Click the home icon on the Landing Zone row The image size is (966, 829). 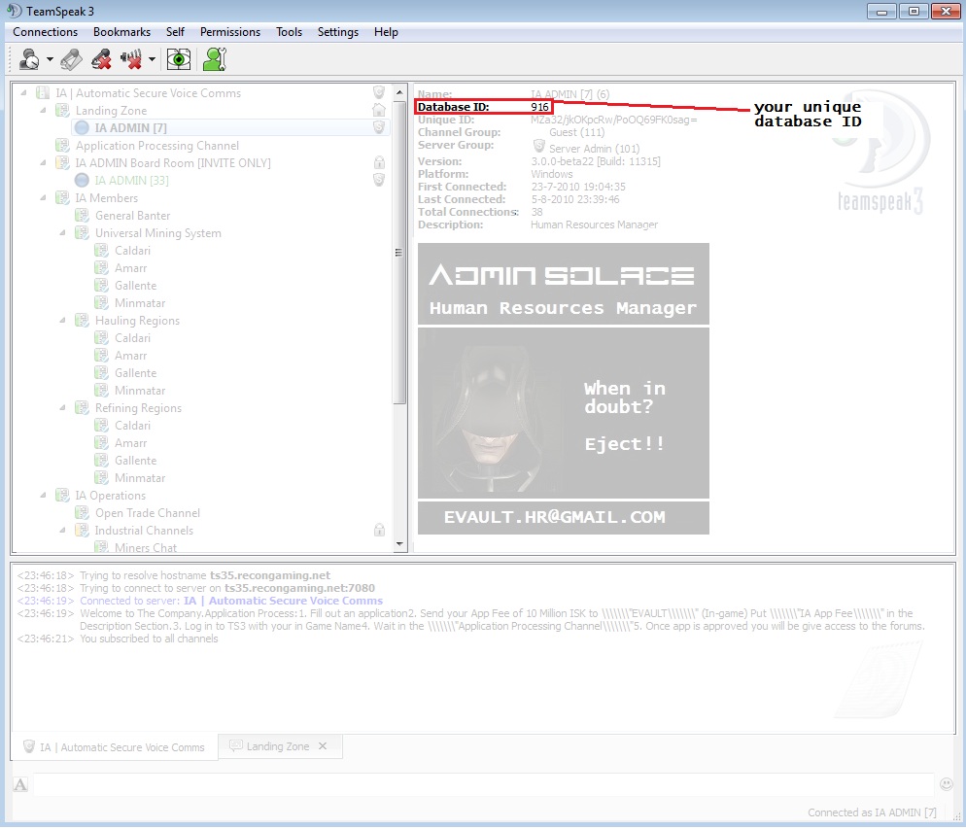coord(379,110)
